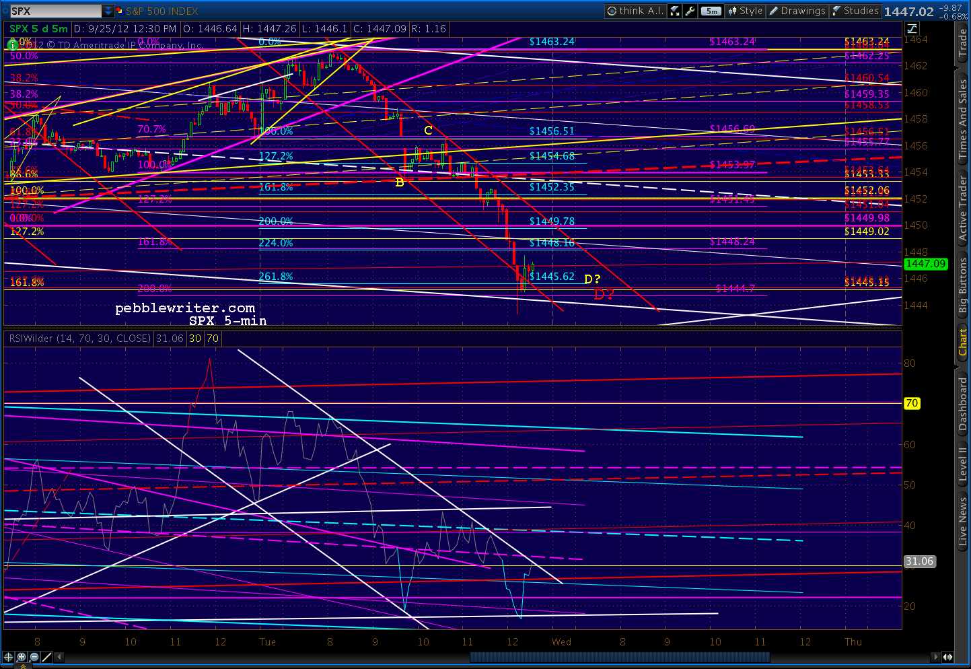Click the O: 1446.64 open value
Image resolution: width=971 pixels, height=669 pixels.
[x=210, y=29]
